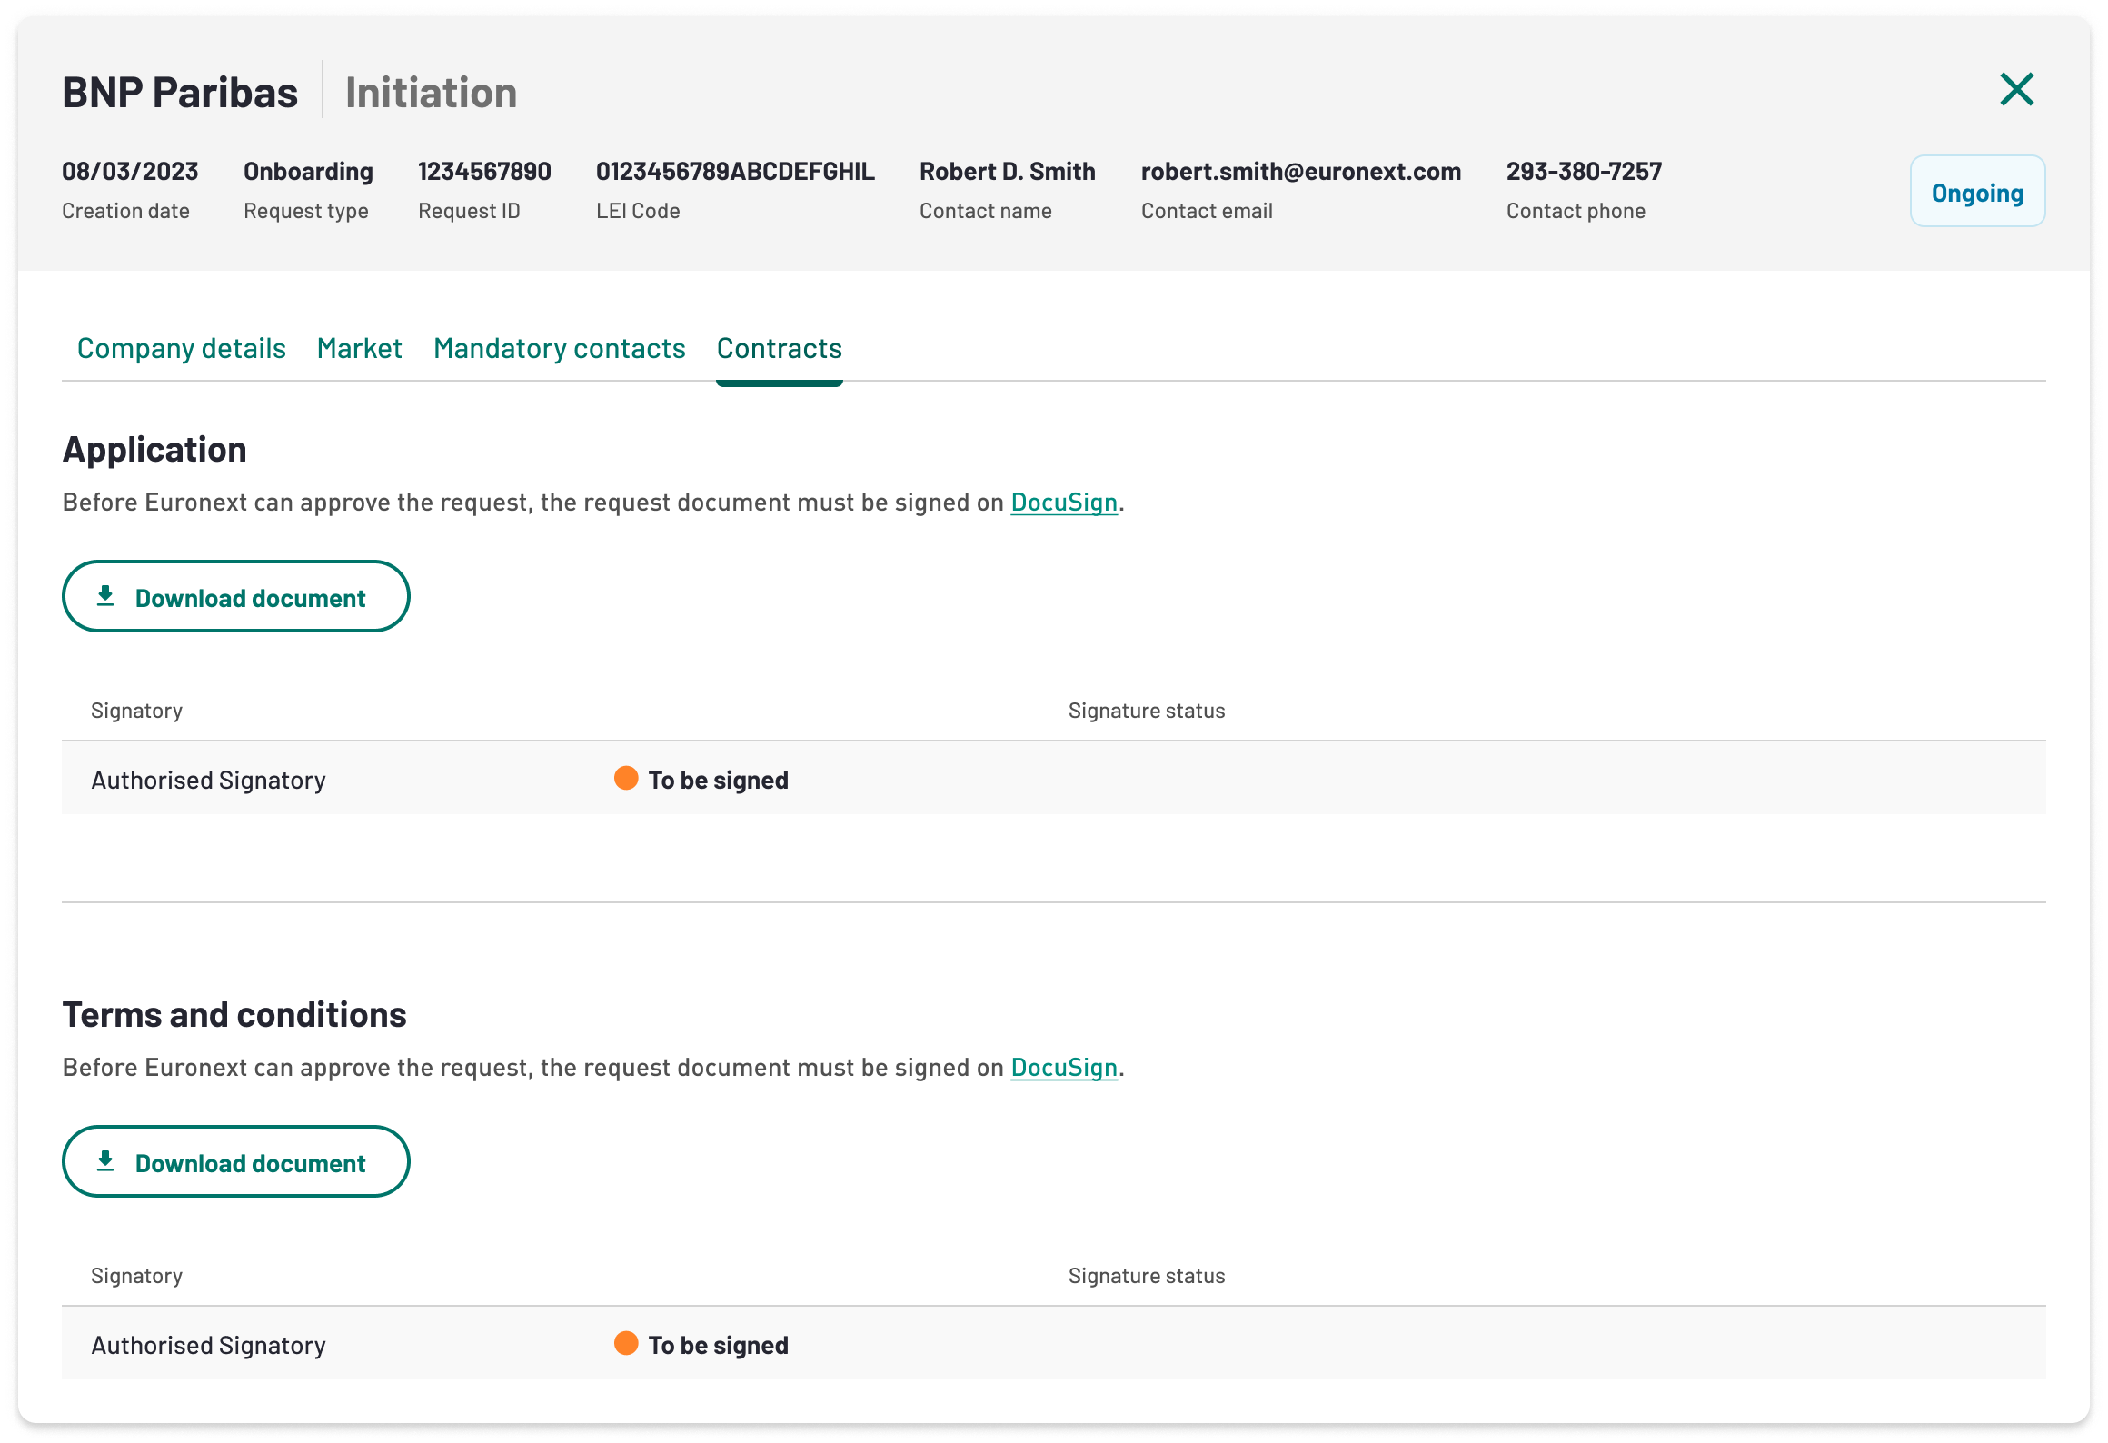Download the Terms and conditions document
Screen dimensions: 2108x1443
pos(235,1162)
